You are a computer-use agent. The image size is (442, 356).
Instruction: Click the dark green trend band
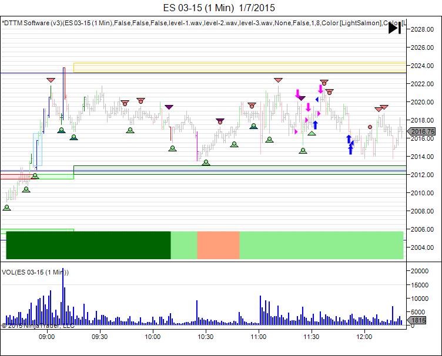[x=88, y=245]
